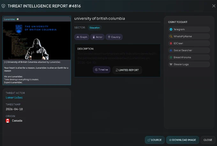Click the "Time destroys everything it creates." line
Image resolution: width=217 pixels, height=146 pixels.
(x=21, y=79)
